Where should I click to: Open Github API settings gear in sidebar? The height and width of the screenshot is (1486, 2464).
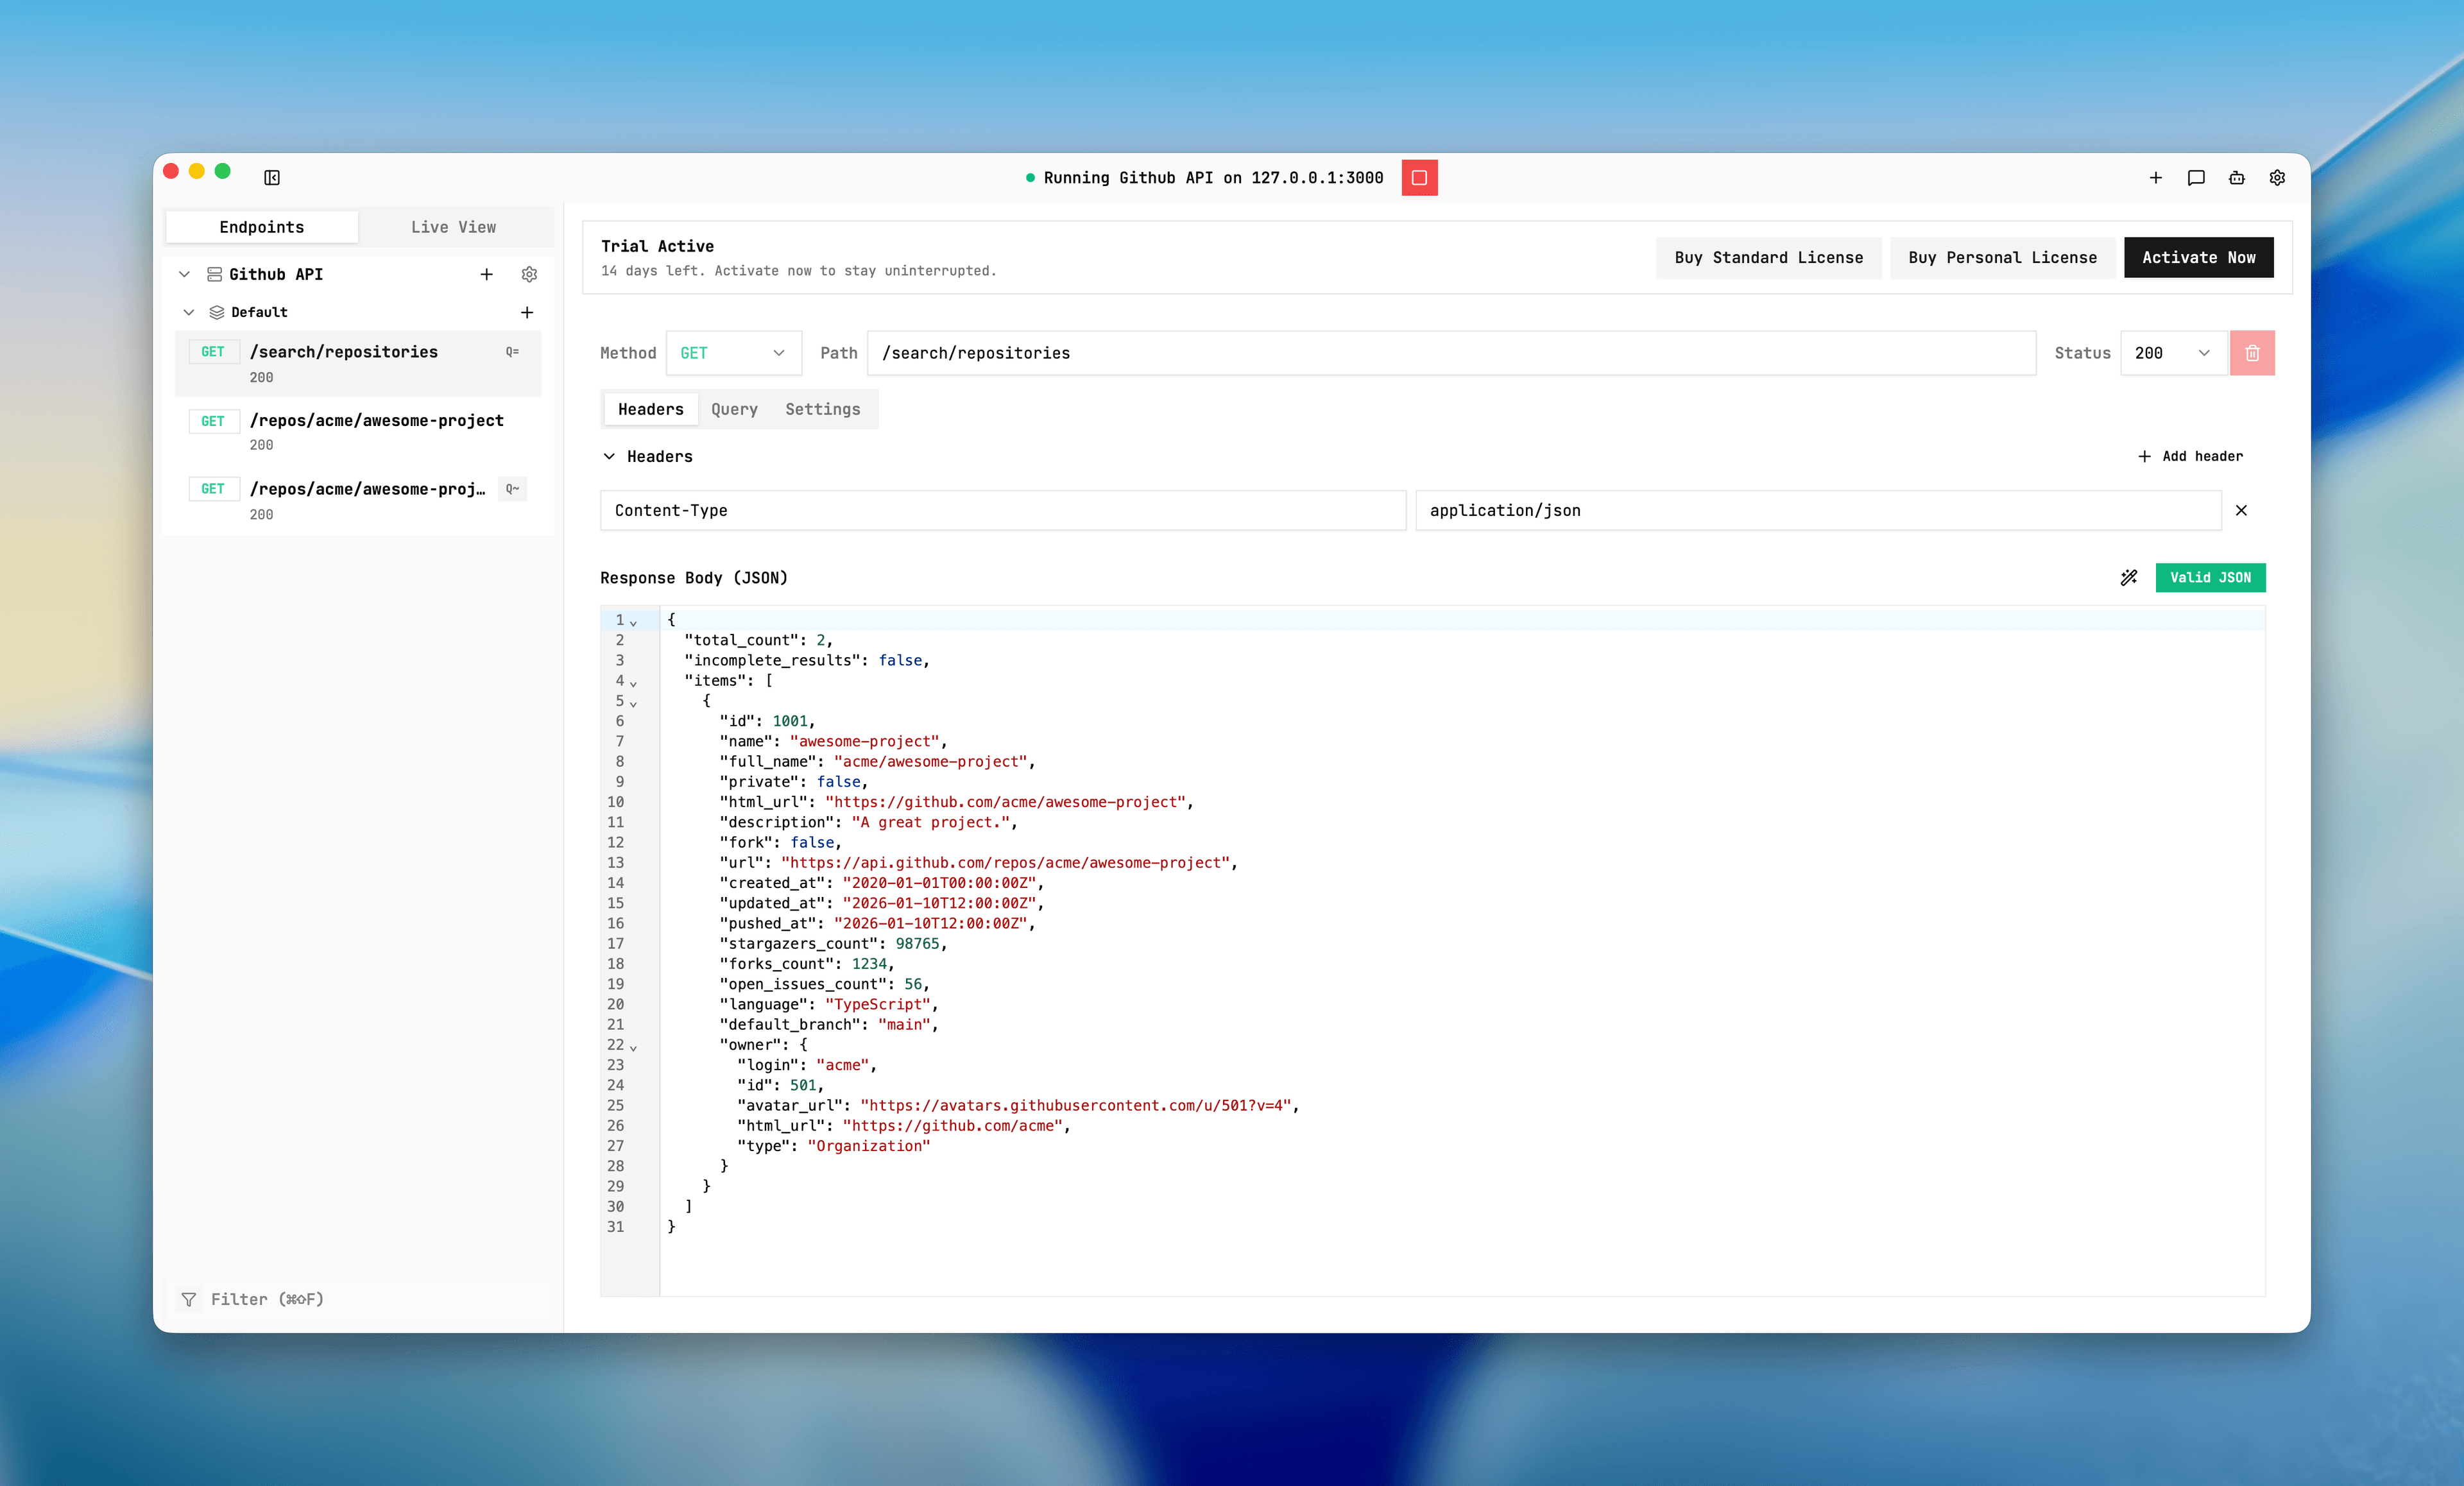(529, 274)
